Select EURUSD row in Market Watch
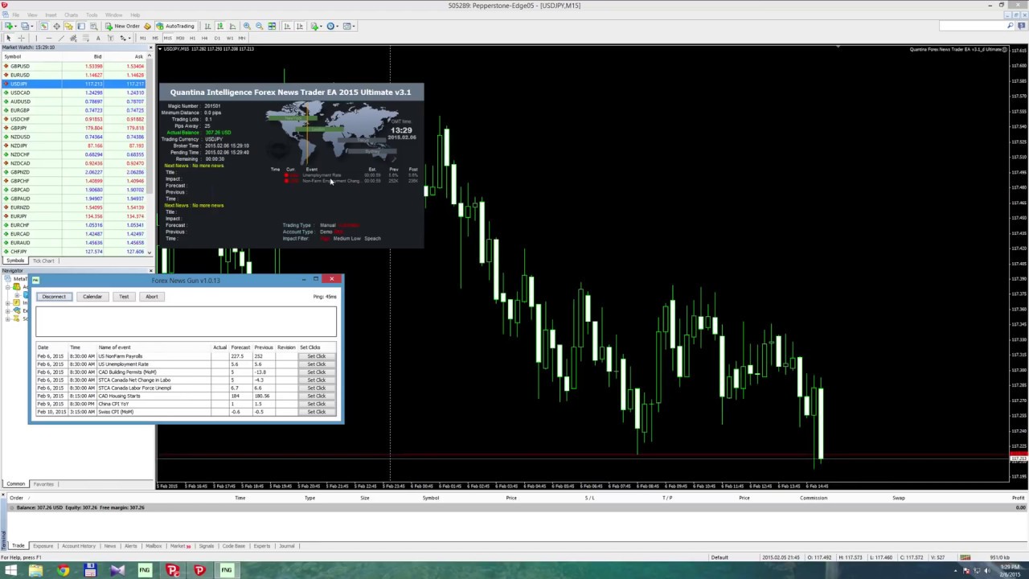 [76, 75]
